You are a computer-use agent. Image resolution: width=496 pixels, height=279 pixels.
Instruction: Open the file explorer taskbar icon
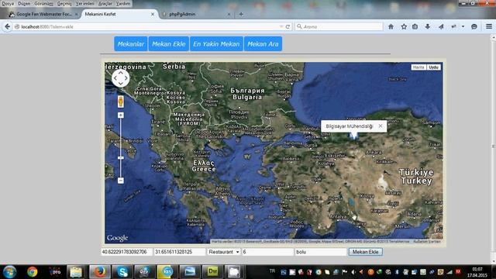pos(76,272)
